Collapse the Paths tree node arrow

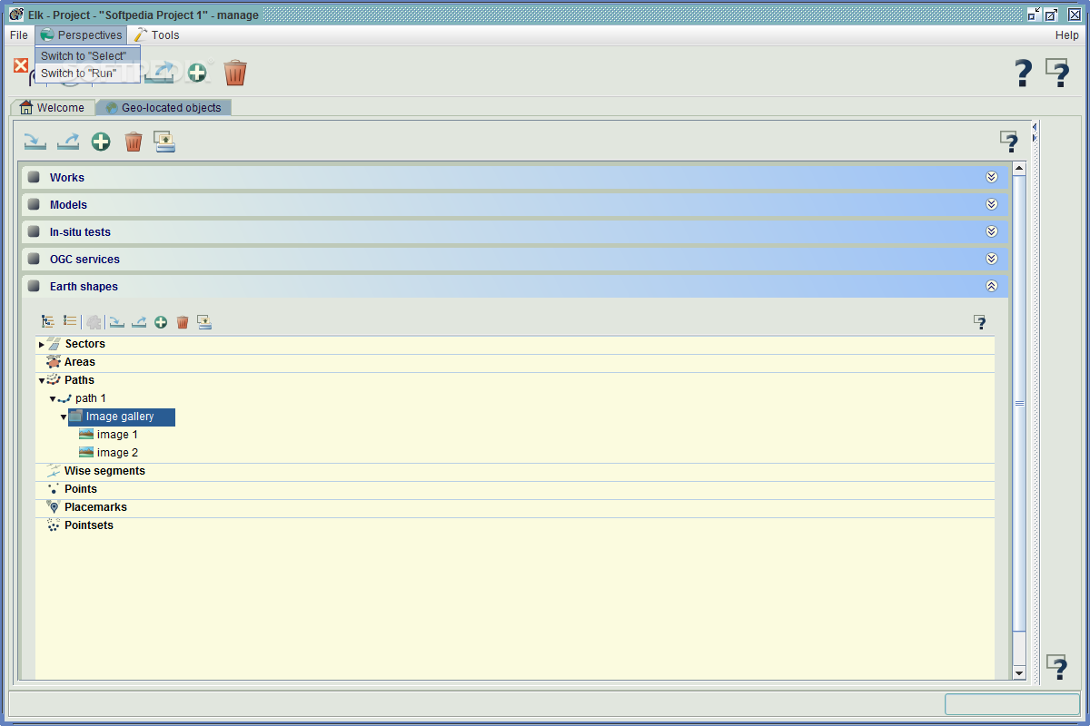click(42, 380)
